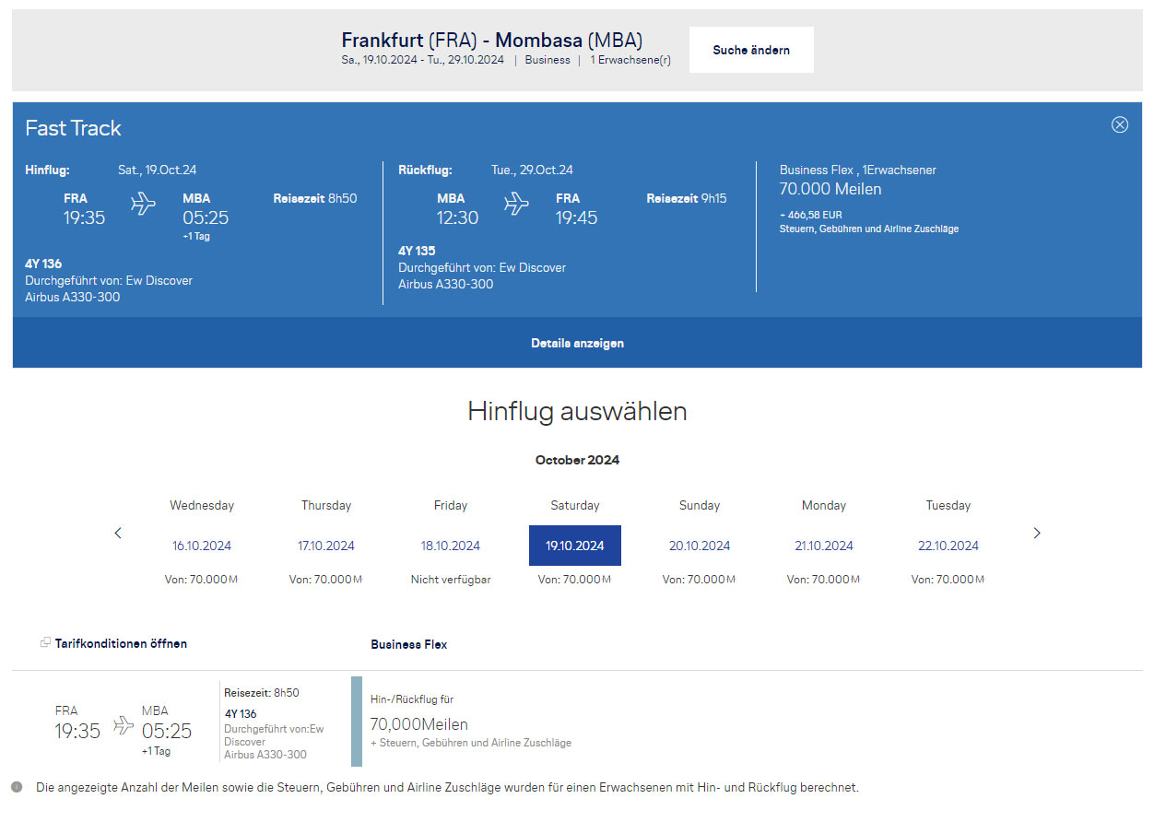Viewport: 1154px width, 822px height.
Task: Select Wednesday 16.10.2024 date
Action: 202,546
